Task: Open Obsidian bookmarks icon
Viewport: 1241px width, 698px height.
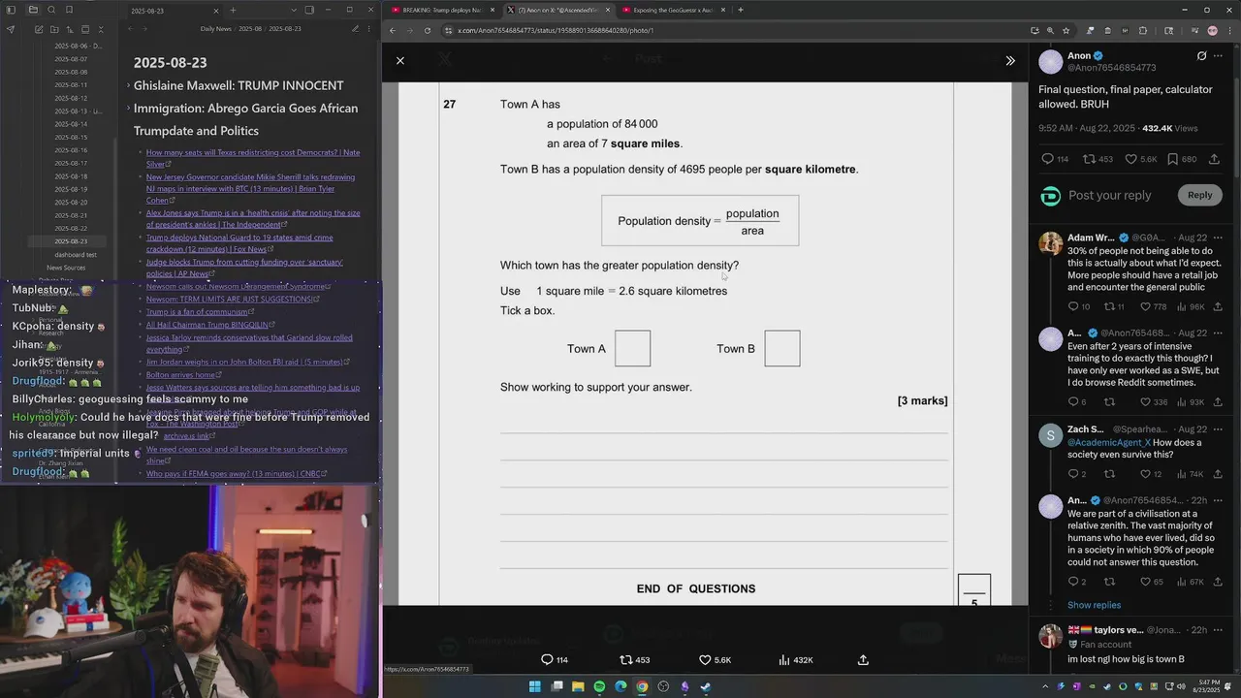Action: [70, 10]
